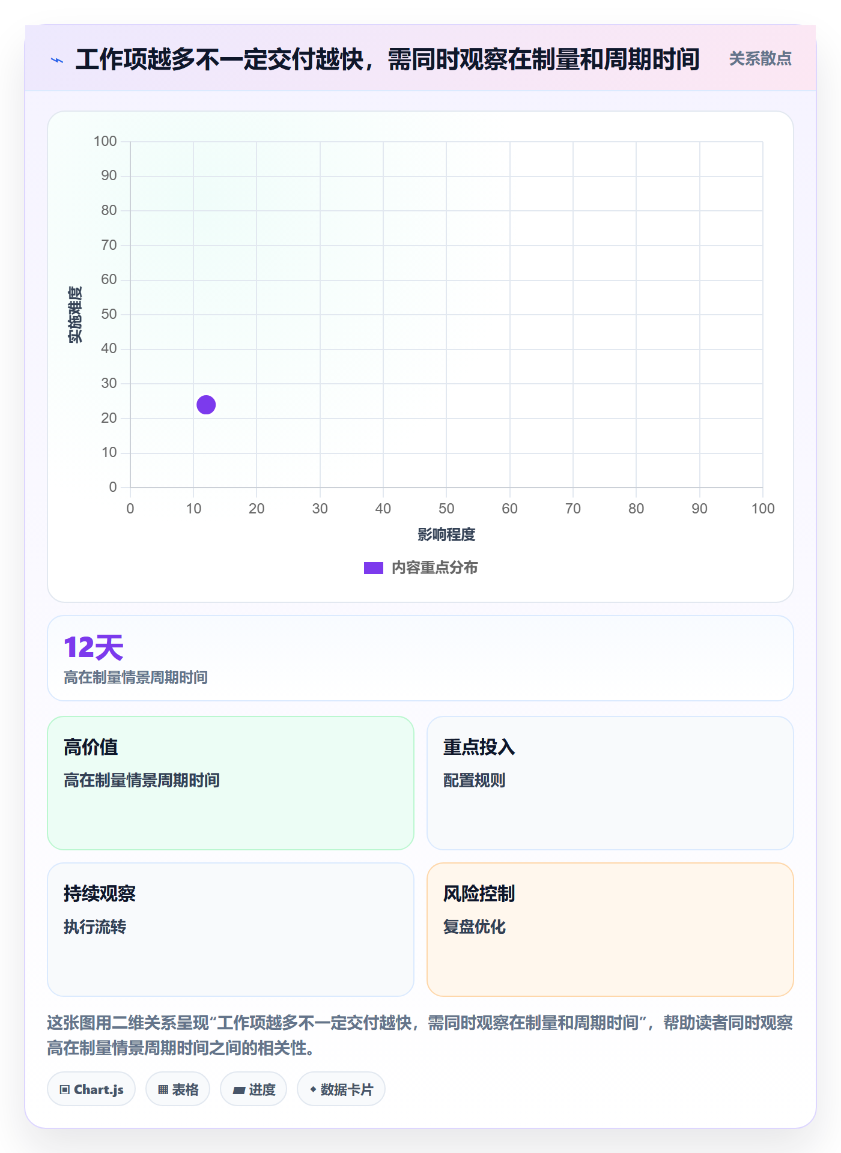This screenshot has height=1153, width=841.
Task: Select the Chart.js tag chip
Action: (x=91, y=1089)
